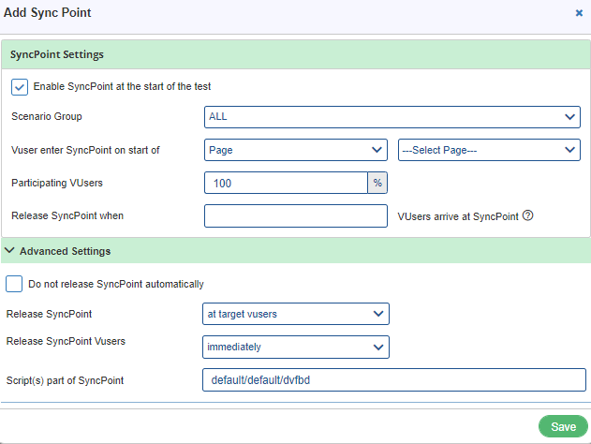Click the Scenario Group label
This screenshot has width=591, height=444.
pos(47,117)
